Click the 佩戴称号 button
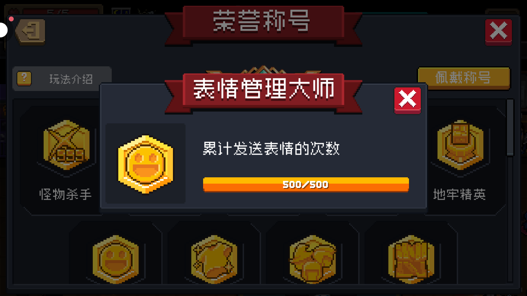The image size is (527, 296). [464, 78]
